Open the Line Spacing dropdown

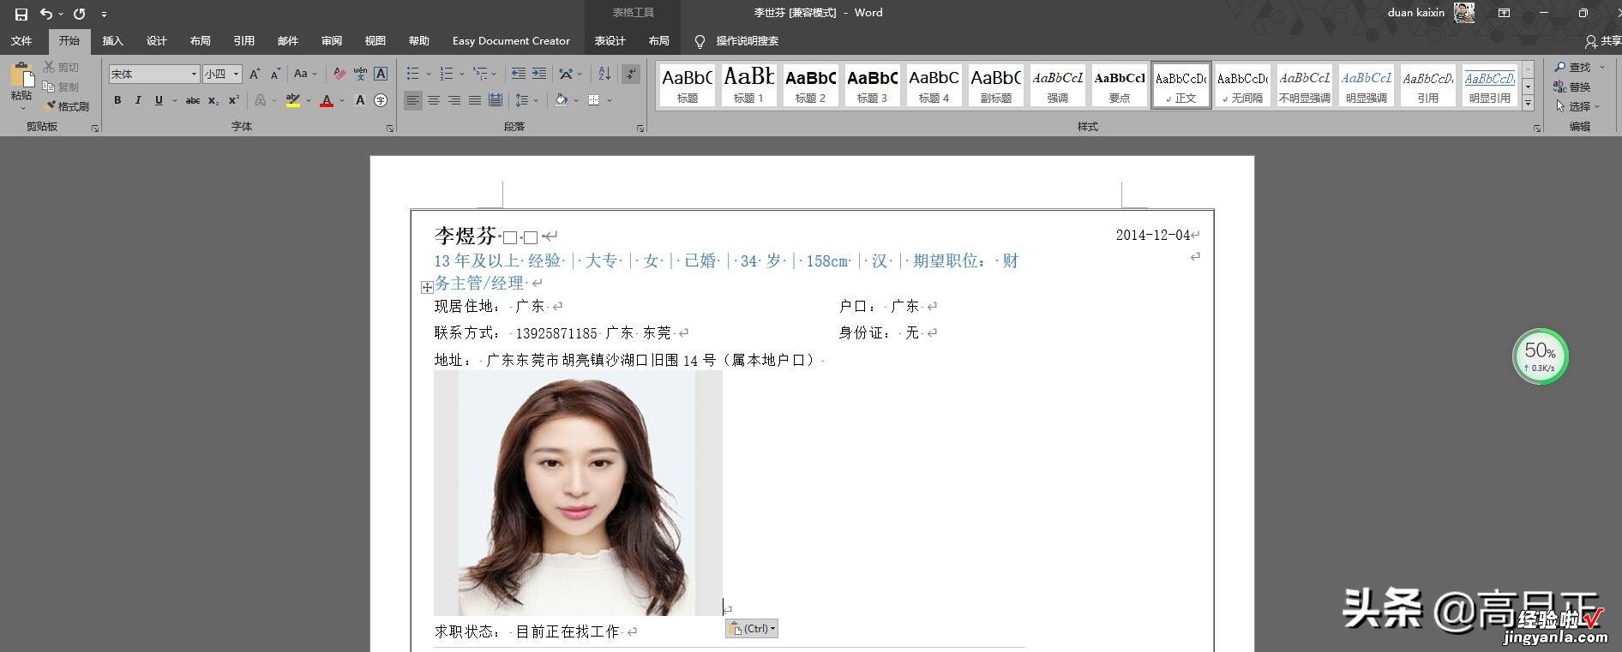[x=526, y=100]
